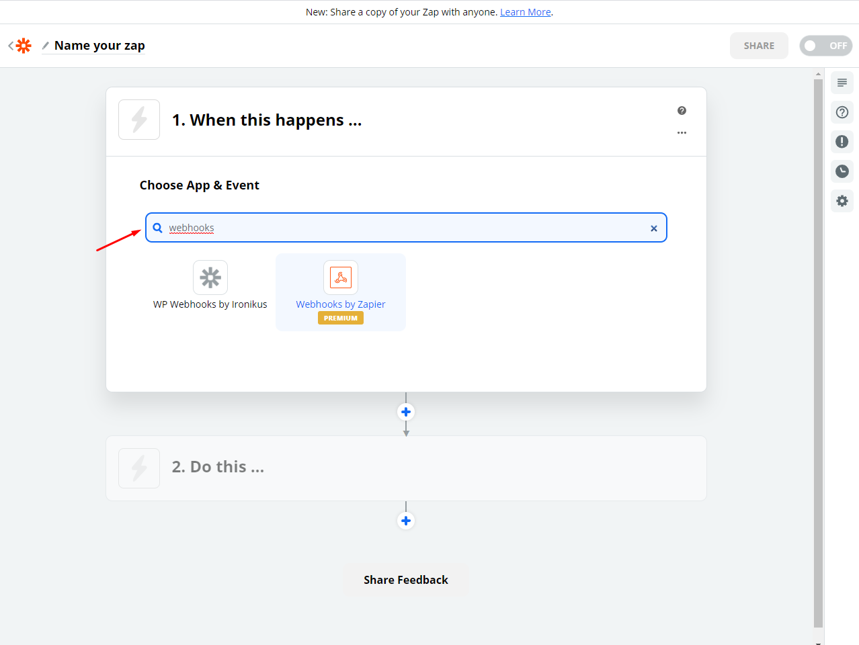The height and width of the screenshot is (645, 859).
Task: Add a step between steps 1 and 2
Action: [x=406, y=412]
